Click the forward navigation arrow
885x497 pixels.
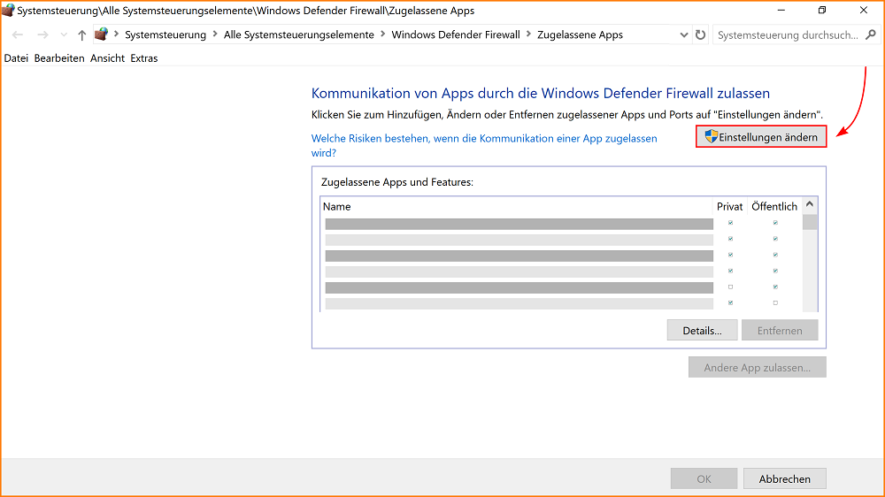[x=42, y=35]
